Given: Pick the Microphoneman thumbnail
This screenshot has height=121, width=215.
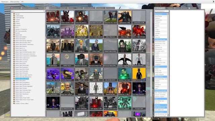Looking at the screenshot, I should point(53,60).
